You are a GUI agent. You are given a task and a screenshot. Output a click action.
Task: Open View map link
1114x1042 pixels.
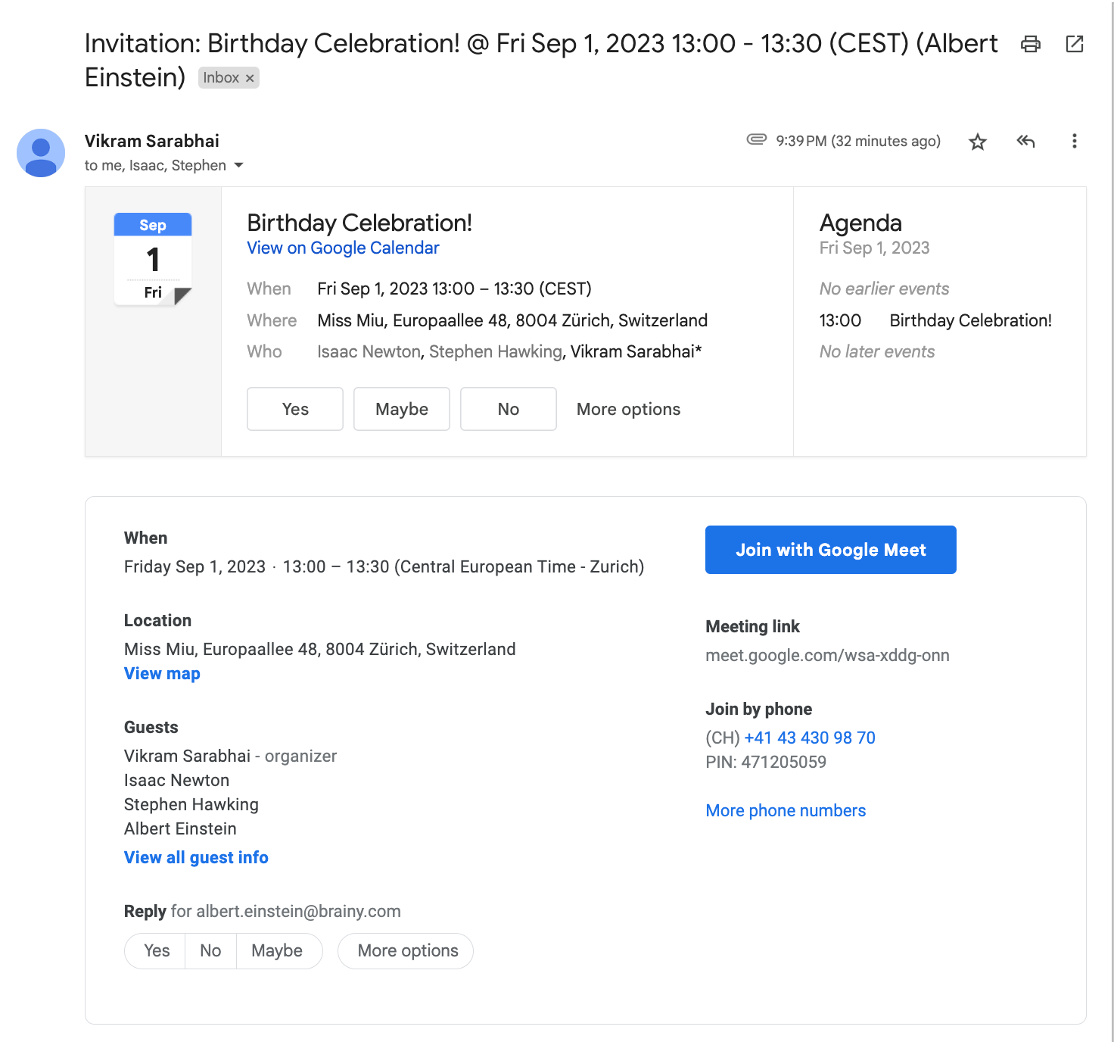[162, 674]
